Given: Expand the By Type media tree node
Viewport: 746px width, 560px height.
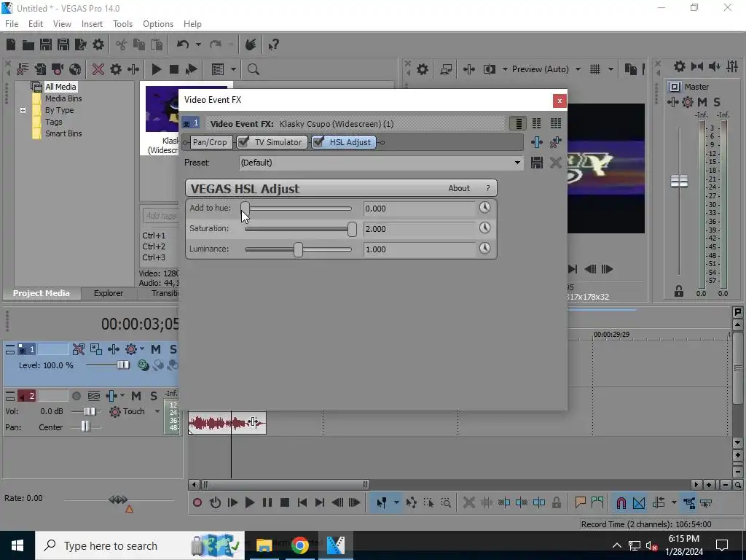Looking at the screenshot, I should [x=23, y=111].
